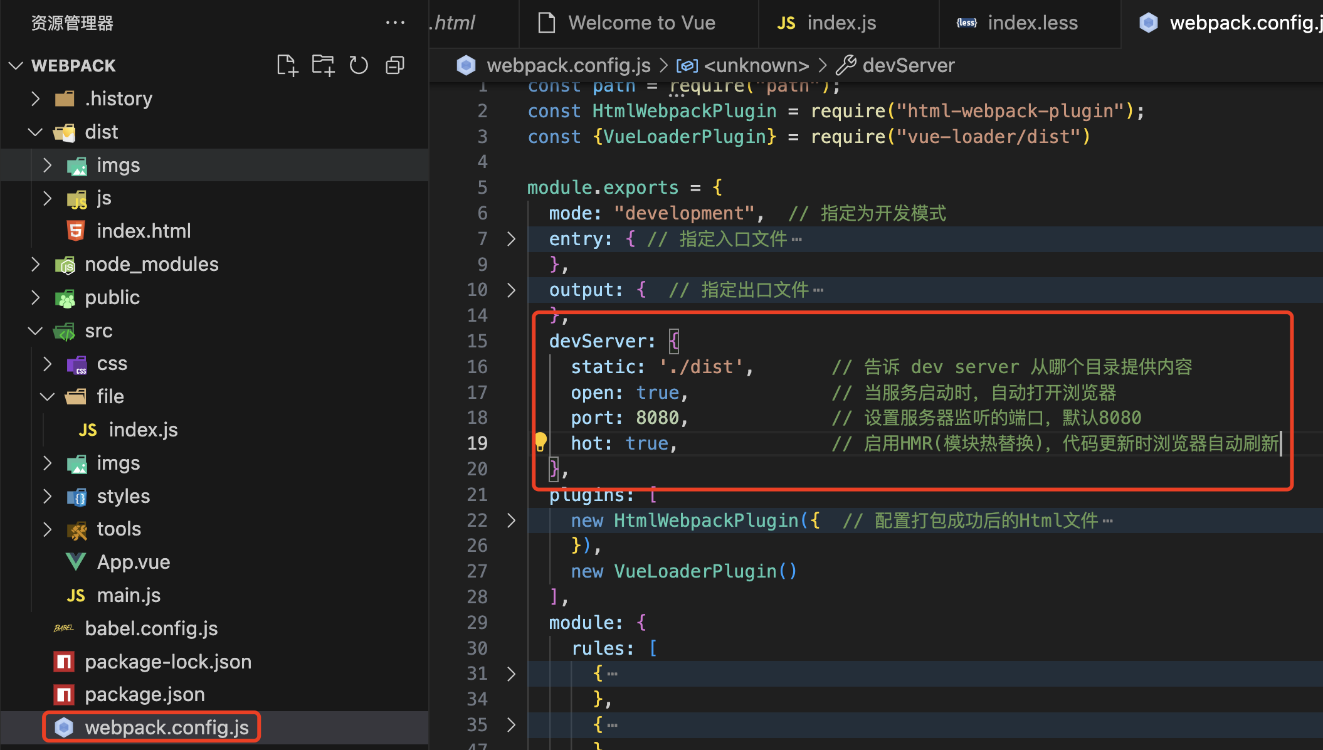Expand the imgs folder inside dist
Image resolution: width=1323 pixels, height=750 pixels.
coord(48,165)
